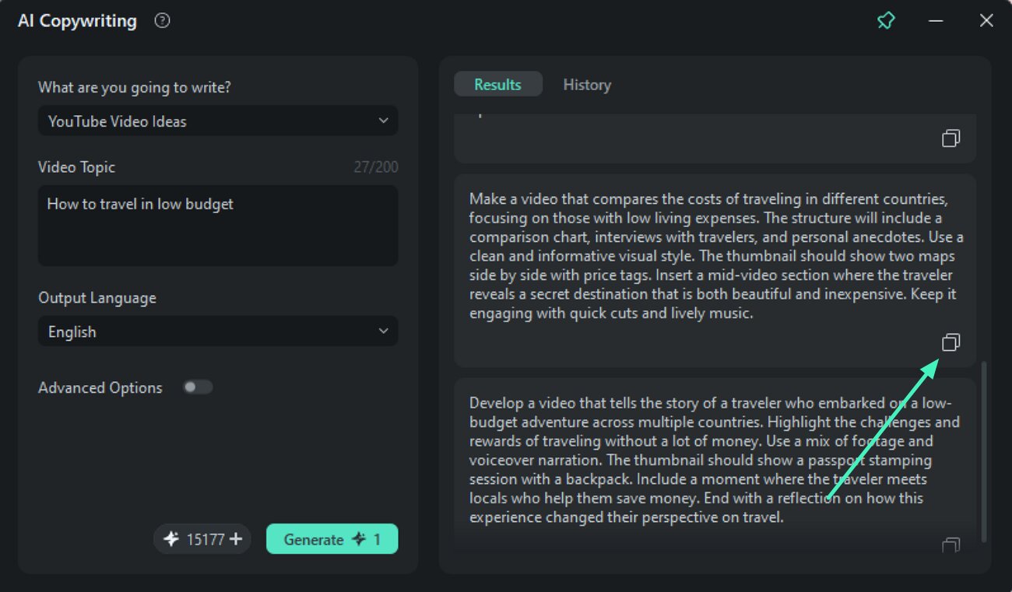The height and width of the screenshot is (592, 1012).
Task: Click the 'AI Copywriting' window title
Action: point(77,21)
